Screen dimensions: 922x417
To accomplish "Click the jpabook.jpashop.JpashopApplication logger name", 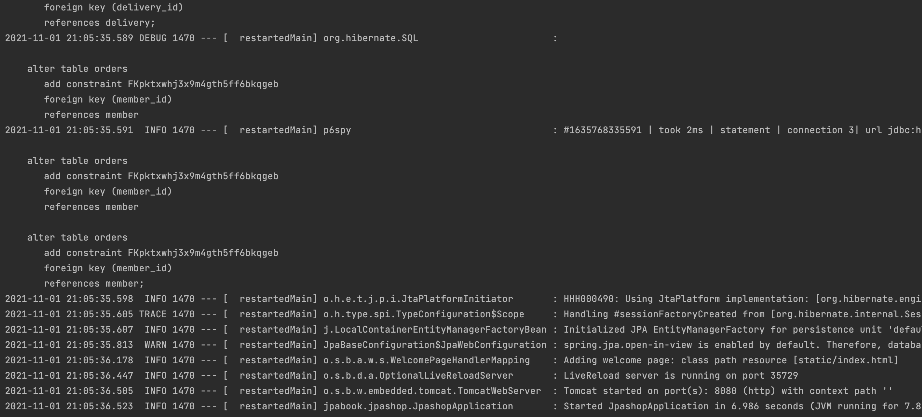I will (418, 406).
